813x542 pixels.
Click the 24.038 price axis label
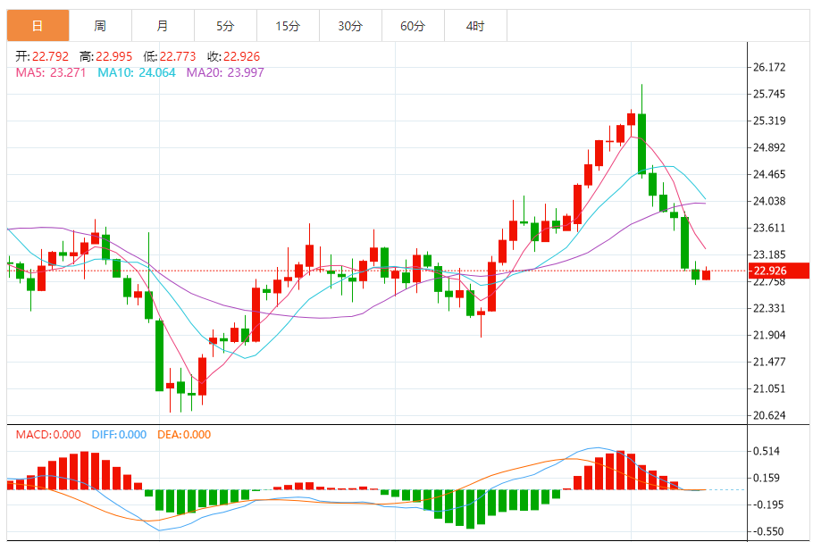pyautogui.click(x=769, y=201)
